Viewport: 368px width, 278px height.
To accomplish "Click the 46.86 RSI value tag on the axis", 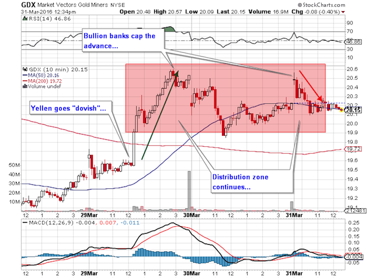I will 353,42.
